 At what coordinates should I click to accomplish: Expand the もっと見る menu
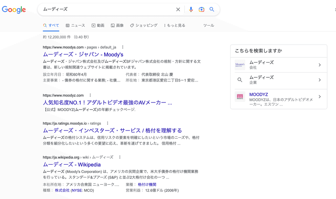click(x=174, y=25)
